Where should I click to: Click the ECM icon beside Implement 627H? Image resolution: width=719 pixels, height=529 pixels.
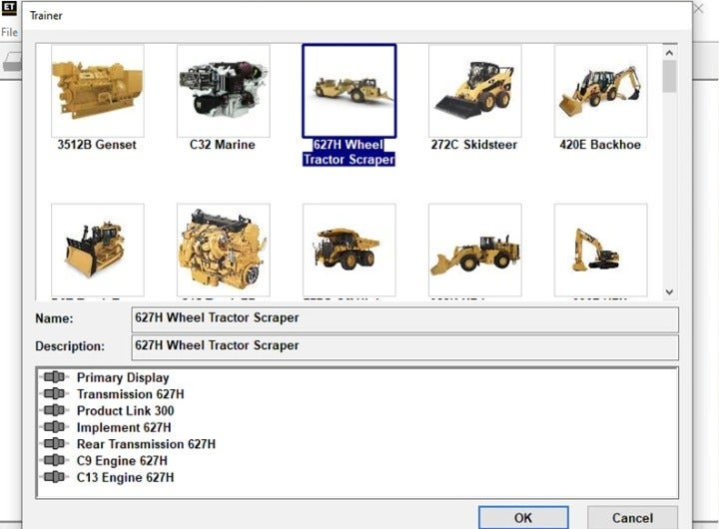pos(55,427)
